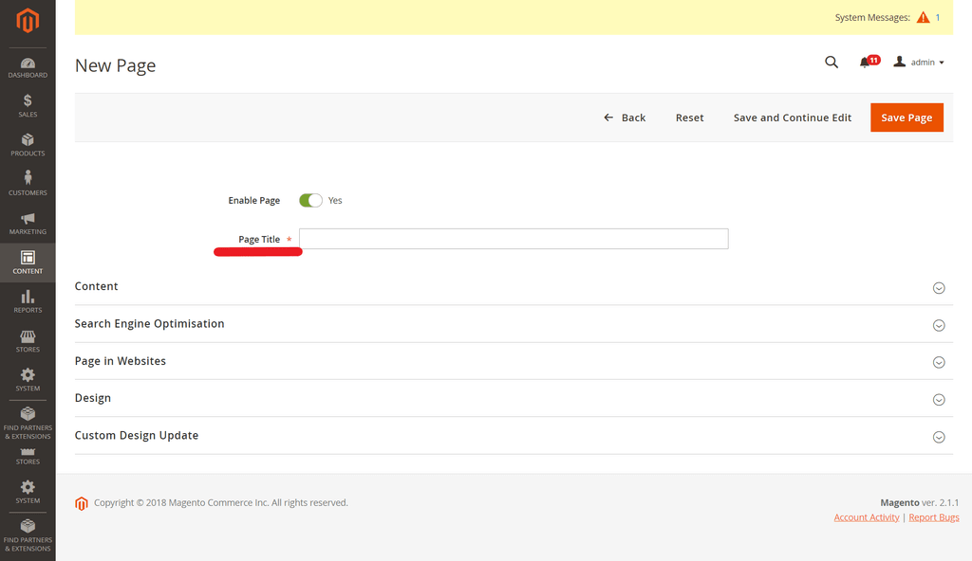Open the Customers sidebar menu
This screenshot has width=972, height=561.
(28, 184)
